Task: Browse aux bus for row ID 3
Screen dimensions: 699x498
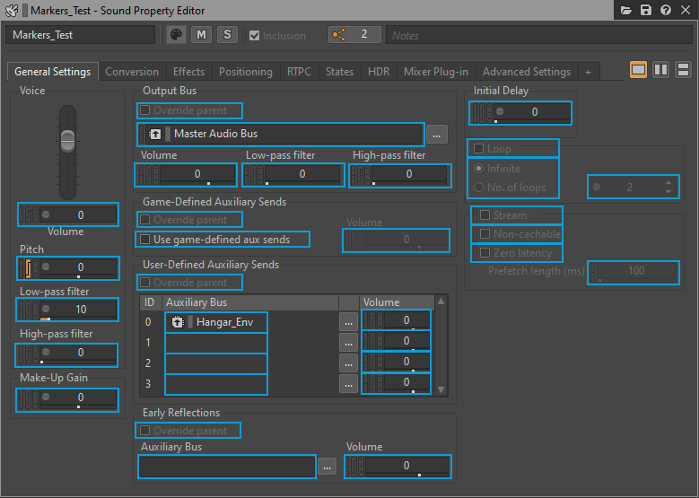Action: click(348, 383)
